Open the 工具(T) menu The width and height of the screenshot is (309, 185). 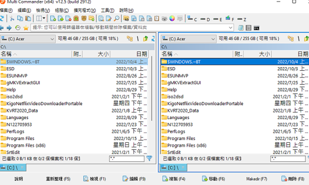(x=107, y=10)
